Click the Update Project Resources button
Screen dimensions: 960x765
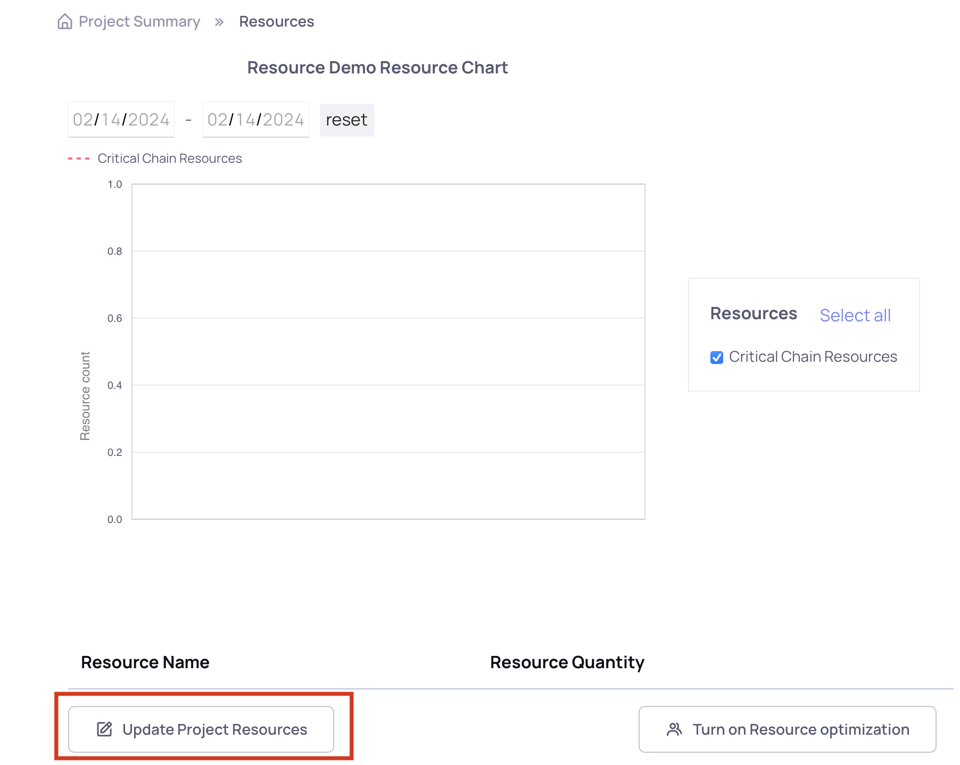click(x=201, y=729)
